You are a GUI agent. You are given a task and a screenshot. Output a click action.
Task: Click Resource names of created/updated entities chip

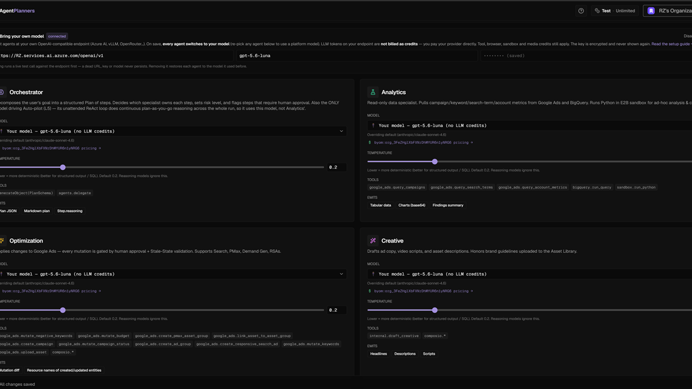click(64, 371)
